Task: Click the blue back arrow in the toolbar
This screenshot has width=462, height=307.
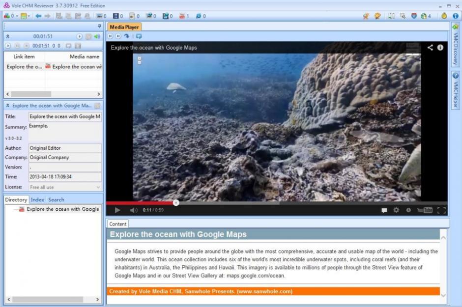Action: (38, 16)
